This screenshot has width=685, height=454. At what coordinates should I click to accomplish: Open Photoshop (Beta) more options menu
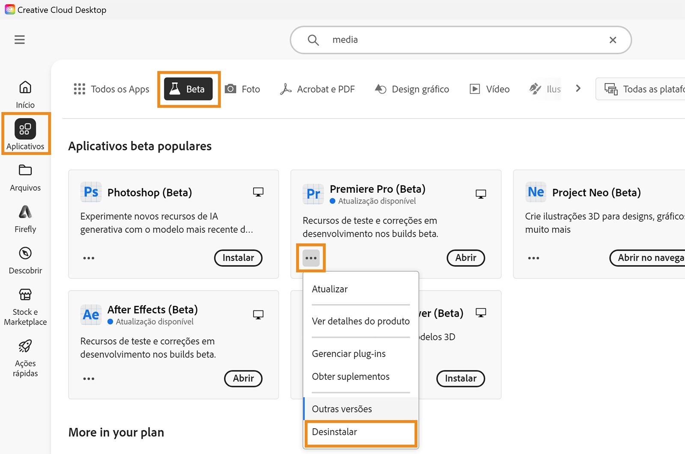(x=89, y=258)
